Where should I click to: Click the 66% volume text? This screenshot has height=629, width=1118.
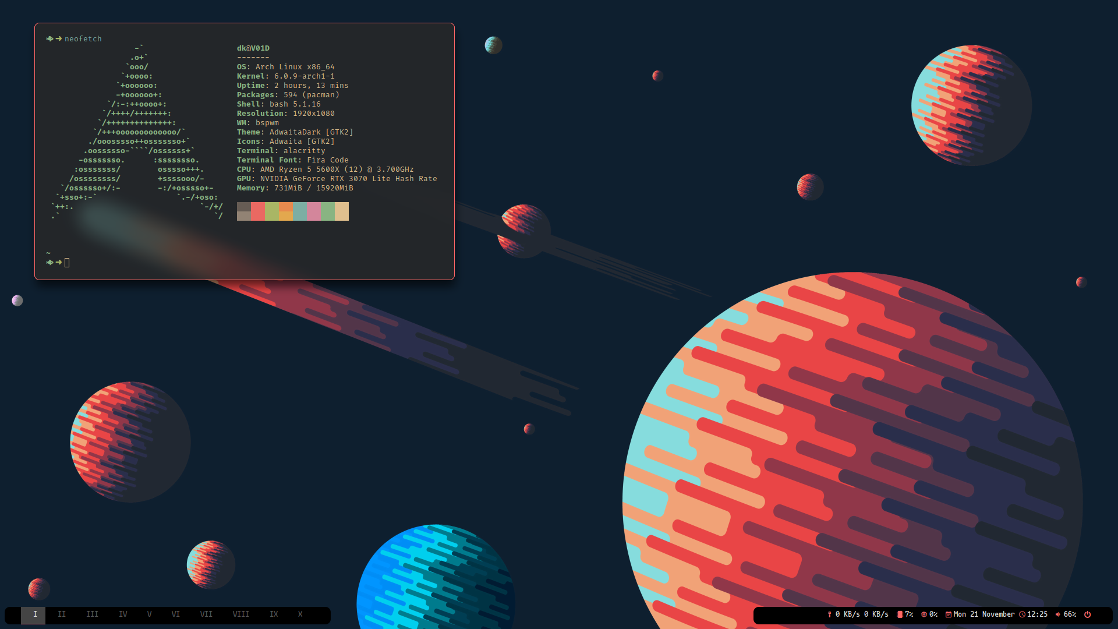[1070, 614]
